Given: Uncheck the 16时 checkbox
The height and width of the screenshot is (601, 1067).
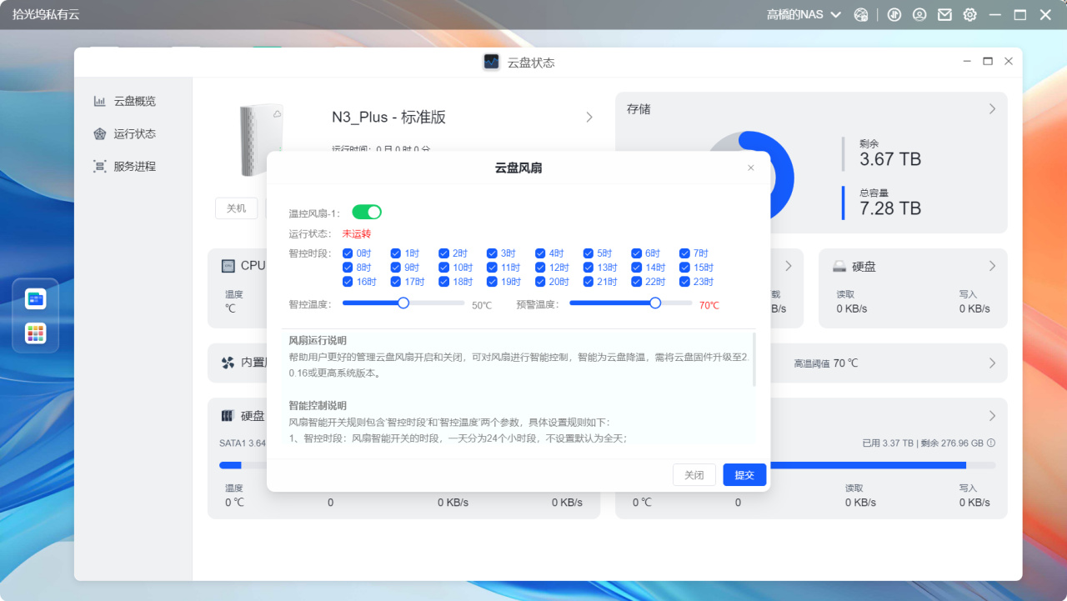Looking at the screenshot, I should pyautogui.click(x=348, y=282).
